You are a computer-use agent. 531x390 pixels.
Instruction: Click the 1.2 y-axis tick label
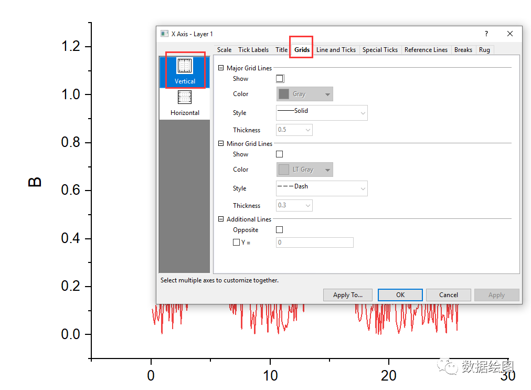[70, 46]
